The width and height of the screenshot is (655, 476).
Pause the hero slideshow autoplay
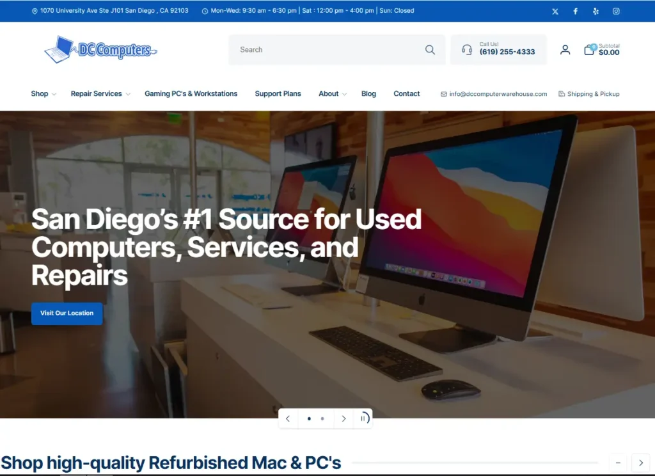363,418
